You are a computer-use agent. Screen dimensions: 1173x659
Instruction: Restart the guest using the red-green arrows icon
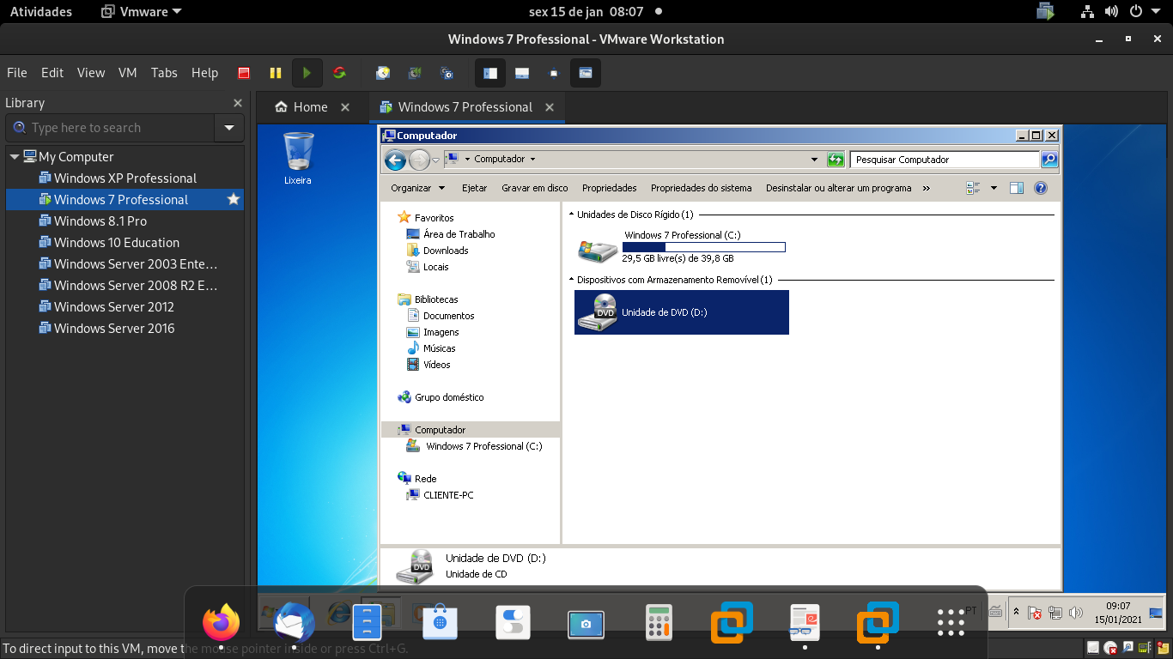(339, 73)
